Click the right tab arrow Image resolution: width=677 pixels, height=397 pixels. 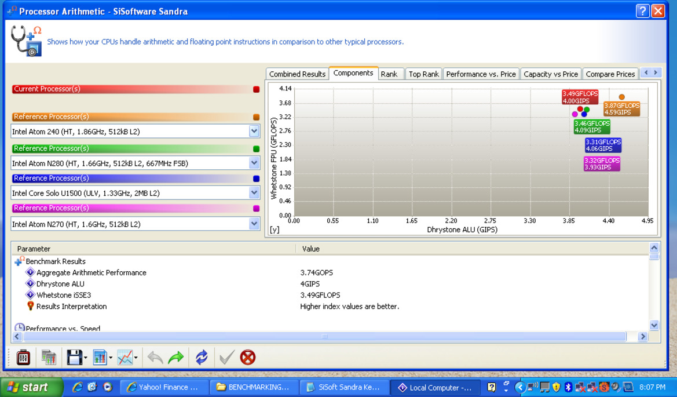coord(656,72)
